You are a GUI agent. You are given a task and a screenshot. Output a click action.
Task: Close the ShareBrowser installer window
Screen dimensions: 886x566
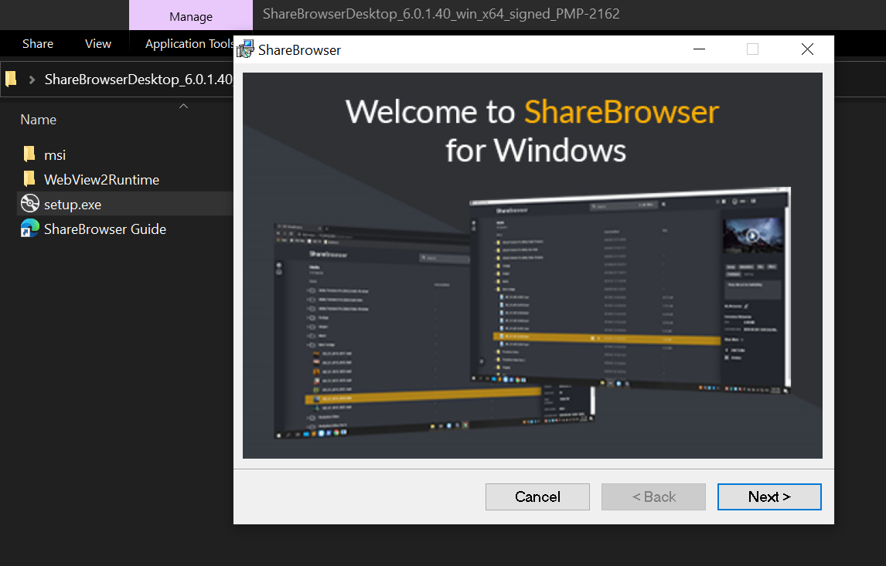pyautogui.click(x=807, y=49)
